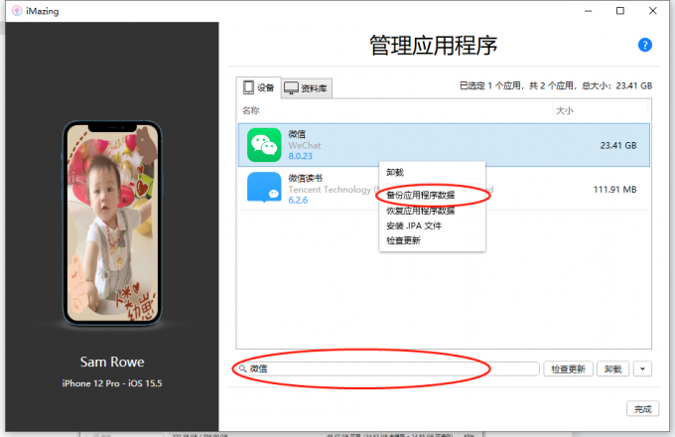Open the dropdown arrow next to 卸载

[642, 369]
